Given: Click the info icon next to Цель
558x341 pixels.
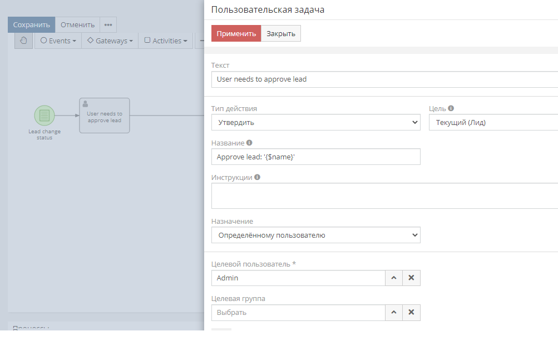Looking at the screenshot, I should coord(451,109).
